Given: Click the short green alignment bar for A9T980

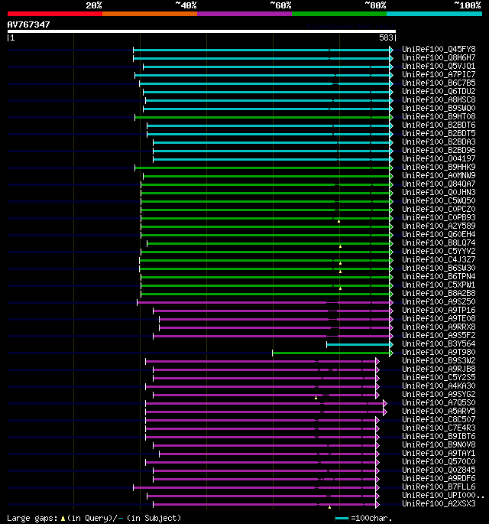Looking at the screenshot, I should (x=331, y=353).
